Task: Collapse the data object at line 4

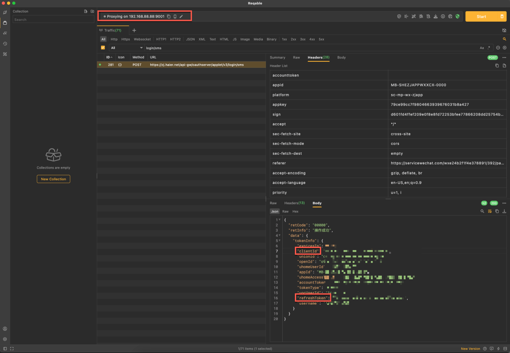Action: pos(280,235)
